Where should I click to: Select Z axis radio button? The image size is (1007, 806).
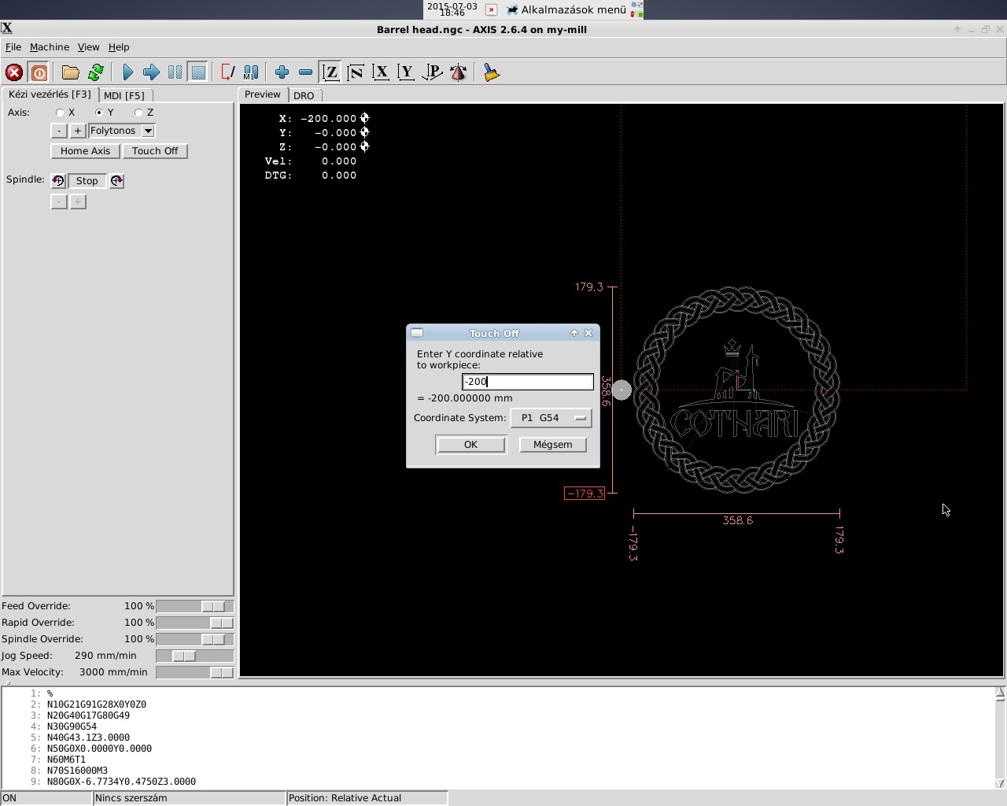(x=138, y=113)
